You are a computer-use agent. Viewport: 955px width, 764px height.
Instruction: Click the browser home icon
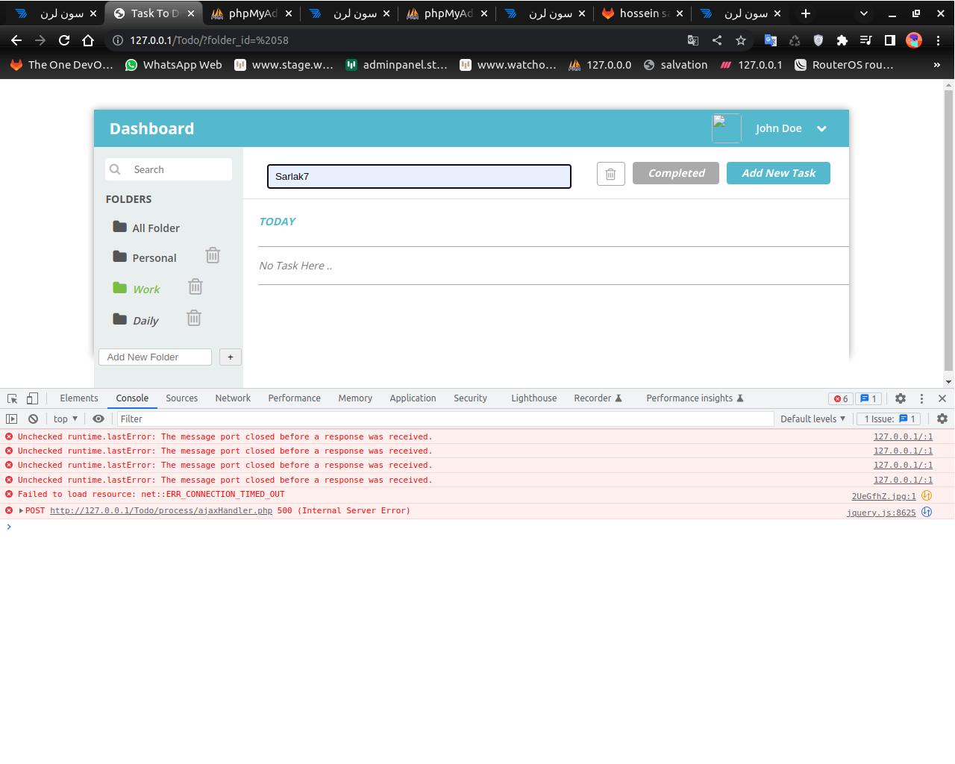pyautogui.click(x=88, y=40)
